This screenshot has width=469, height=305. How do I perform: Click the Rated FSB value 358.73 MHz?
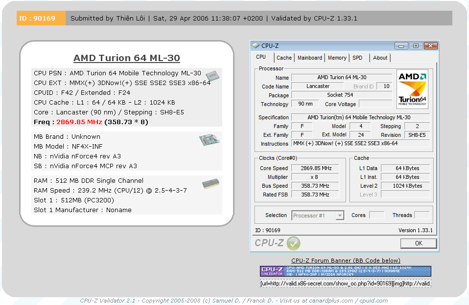(315, 195)
